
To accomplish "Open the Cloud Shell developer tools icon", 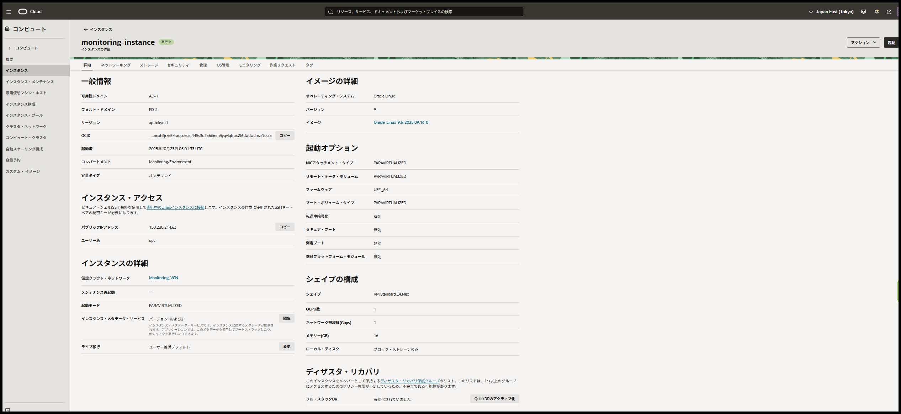I will point(863,12).
